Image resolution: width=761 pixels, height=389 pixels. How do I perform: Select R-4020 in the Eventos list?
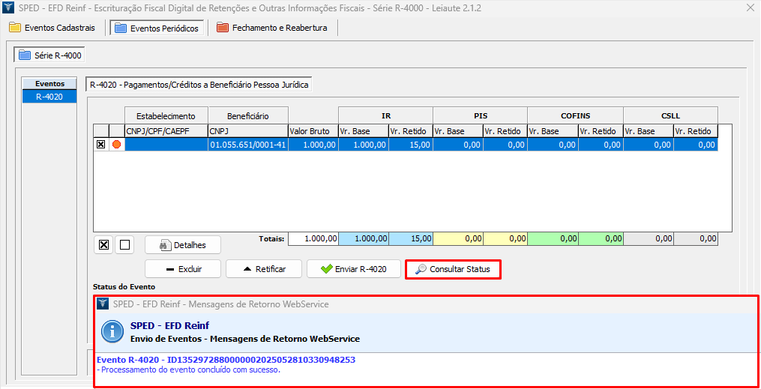tap(49, 97)
